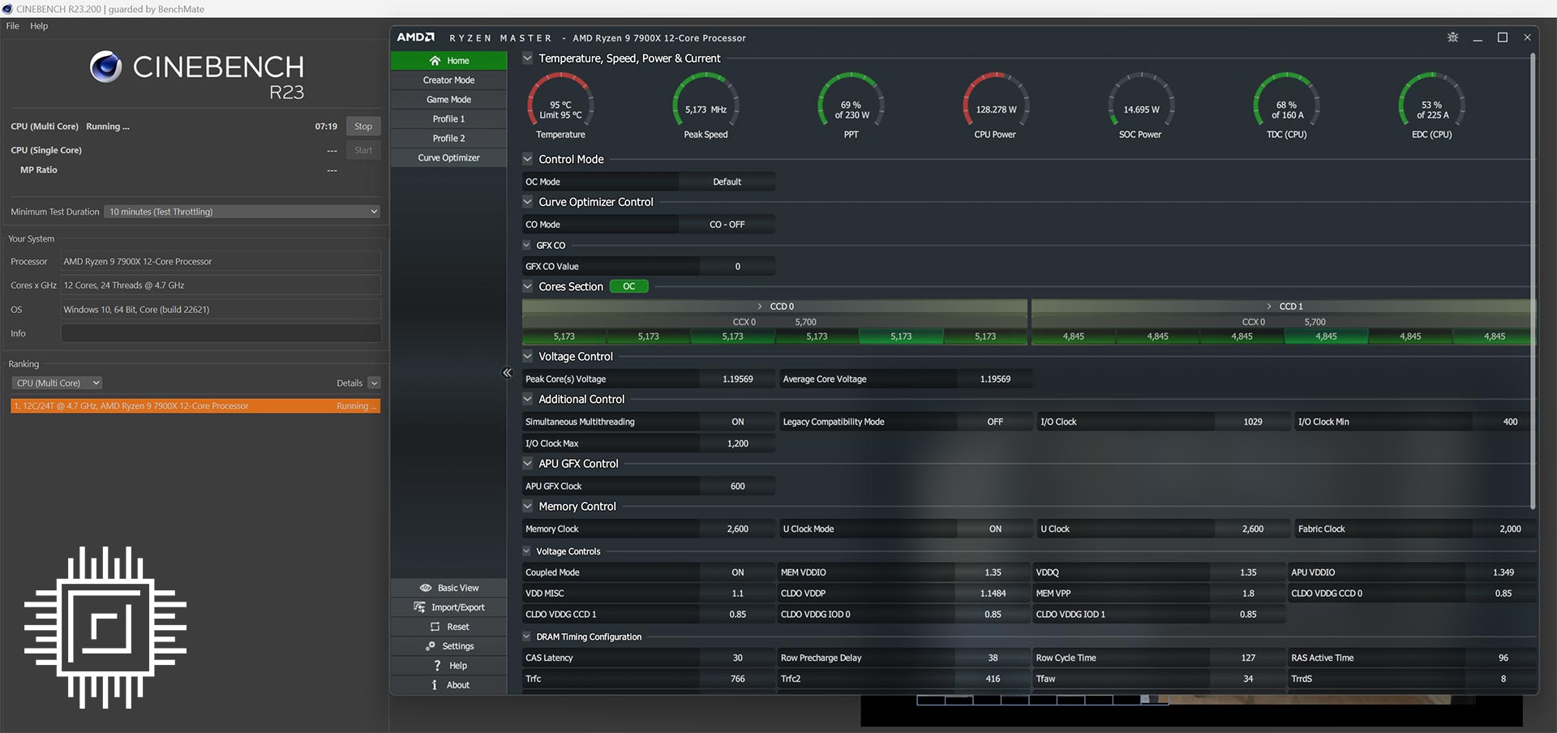
Task: Click the Peak Speed gauge
Action: pos(706,105)
